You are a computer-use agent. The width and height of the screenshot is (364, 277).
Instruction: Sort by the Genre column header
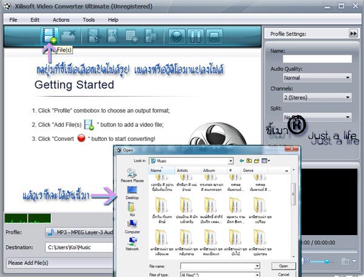coord(254,170)
